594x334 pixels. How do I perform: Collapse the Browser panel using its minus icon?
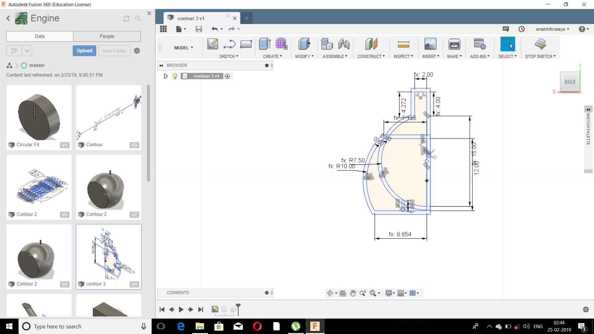coord(267,65)
